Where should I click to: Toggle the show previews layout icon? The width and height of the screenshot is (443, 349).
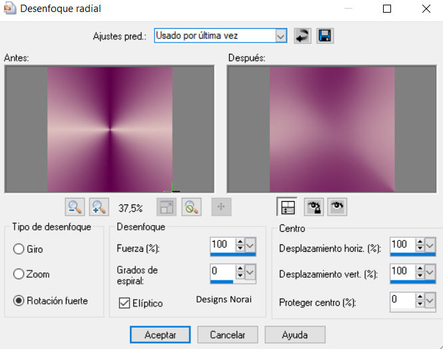[x=287, y=207]
